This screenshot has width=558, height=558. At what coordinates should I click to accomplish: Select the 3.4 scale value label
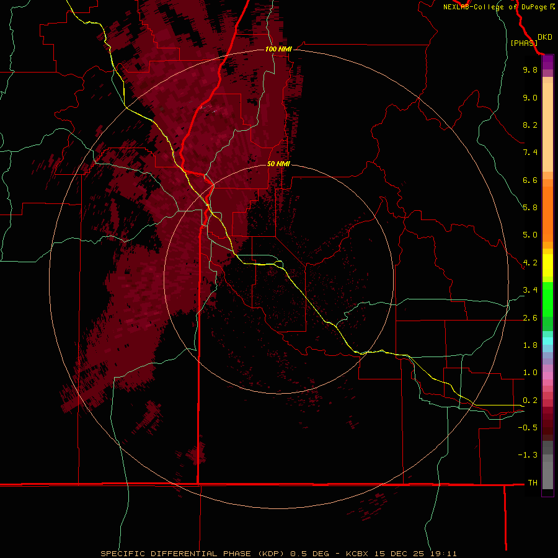(x=530, y=290)
